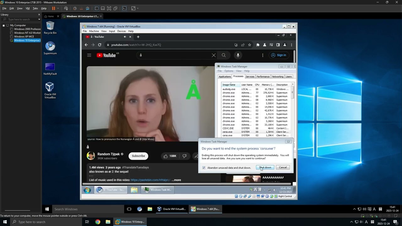This screenshot has width=402, height=226.
Task: Open VMware snapshot manager icon
Action: click(x=88, y=8)
